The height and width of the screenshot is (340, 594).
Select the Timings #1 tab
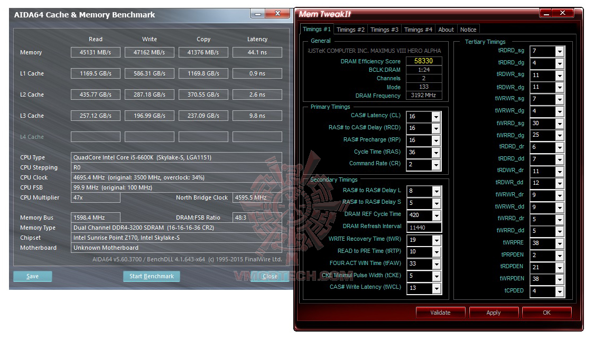click(317, 29)
